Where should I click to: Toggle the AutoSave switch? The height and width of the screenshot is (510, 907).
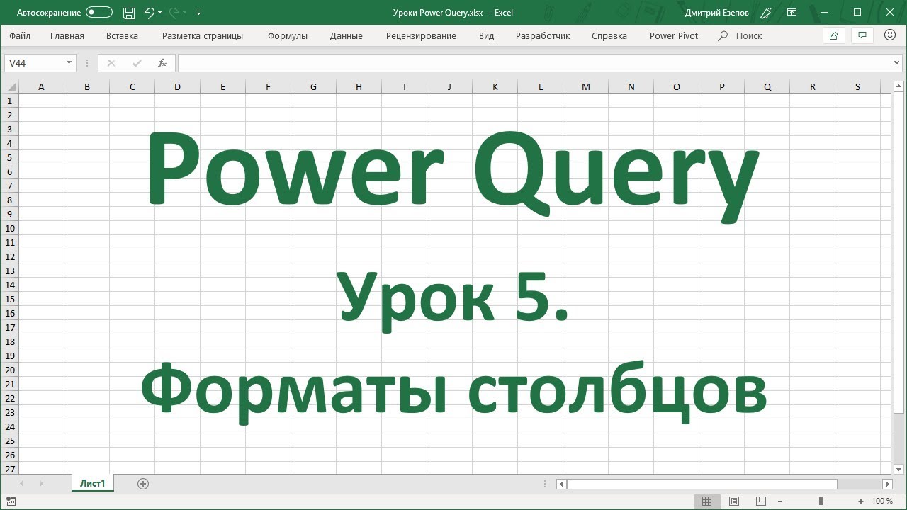click(x=99, y=12)
